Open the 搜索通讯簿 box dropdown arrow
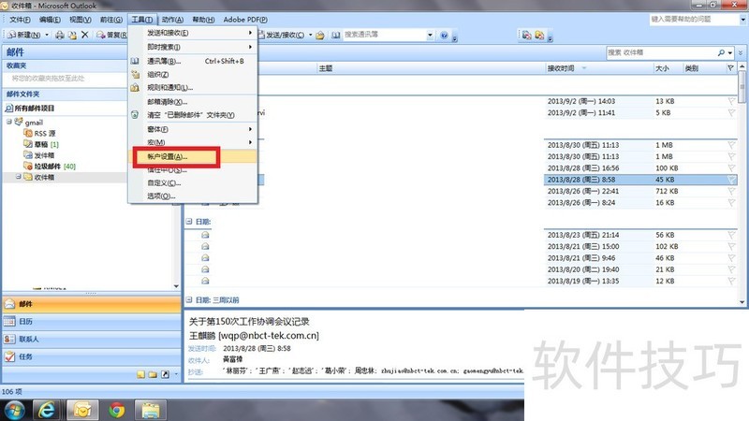Viewport: 749px width, 421px height. (x=430, y=35)
